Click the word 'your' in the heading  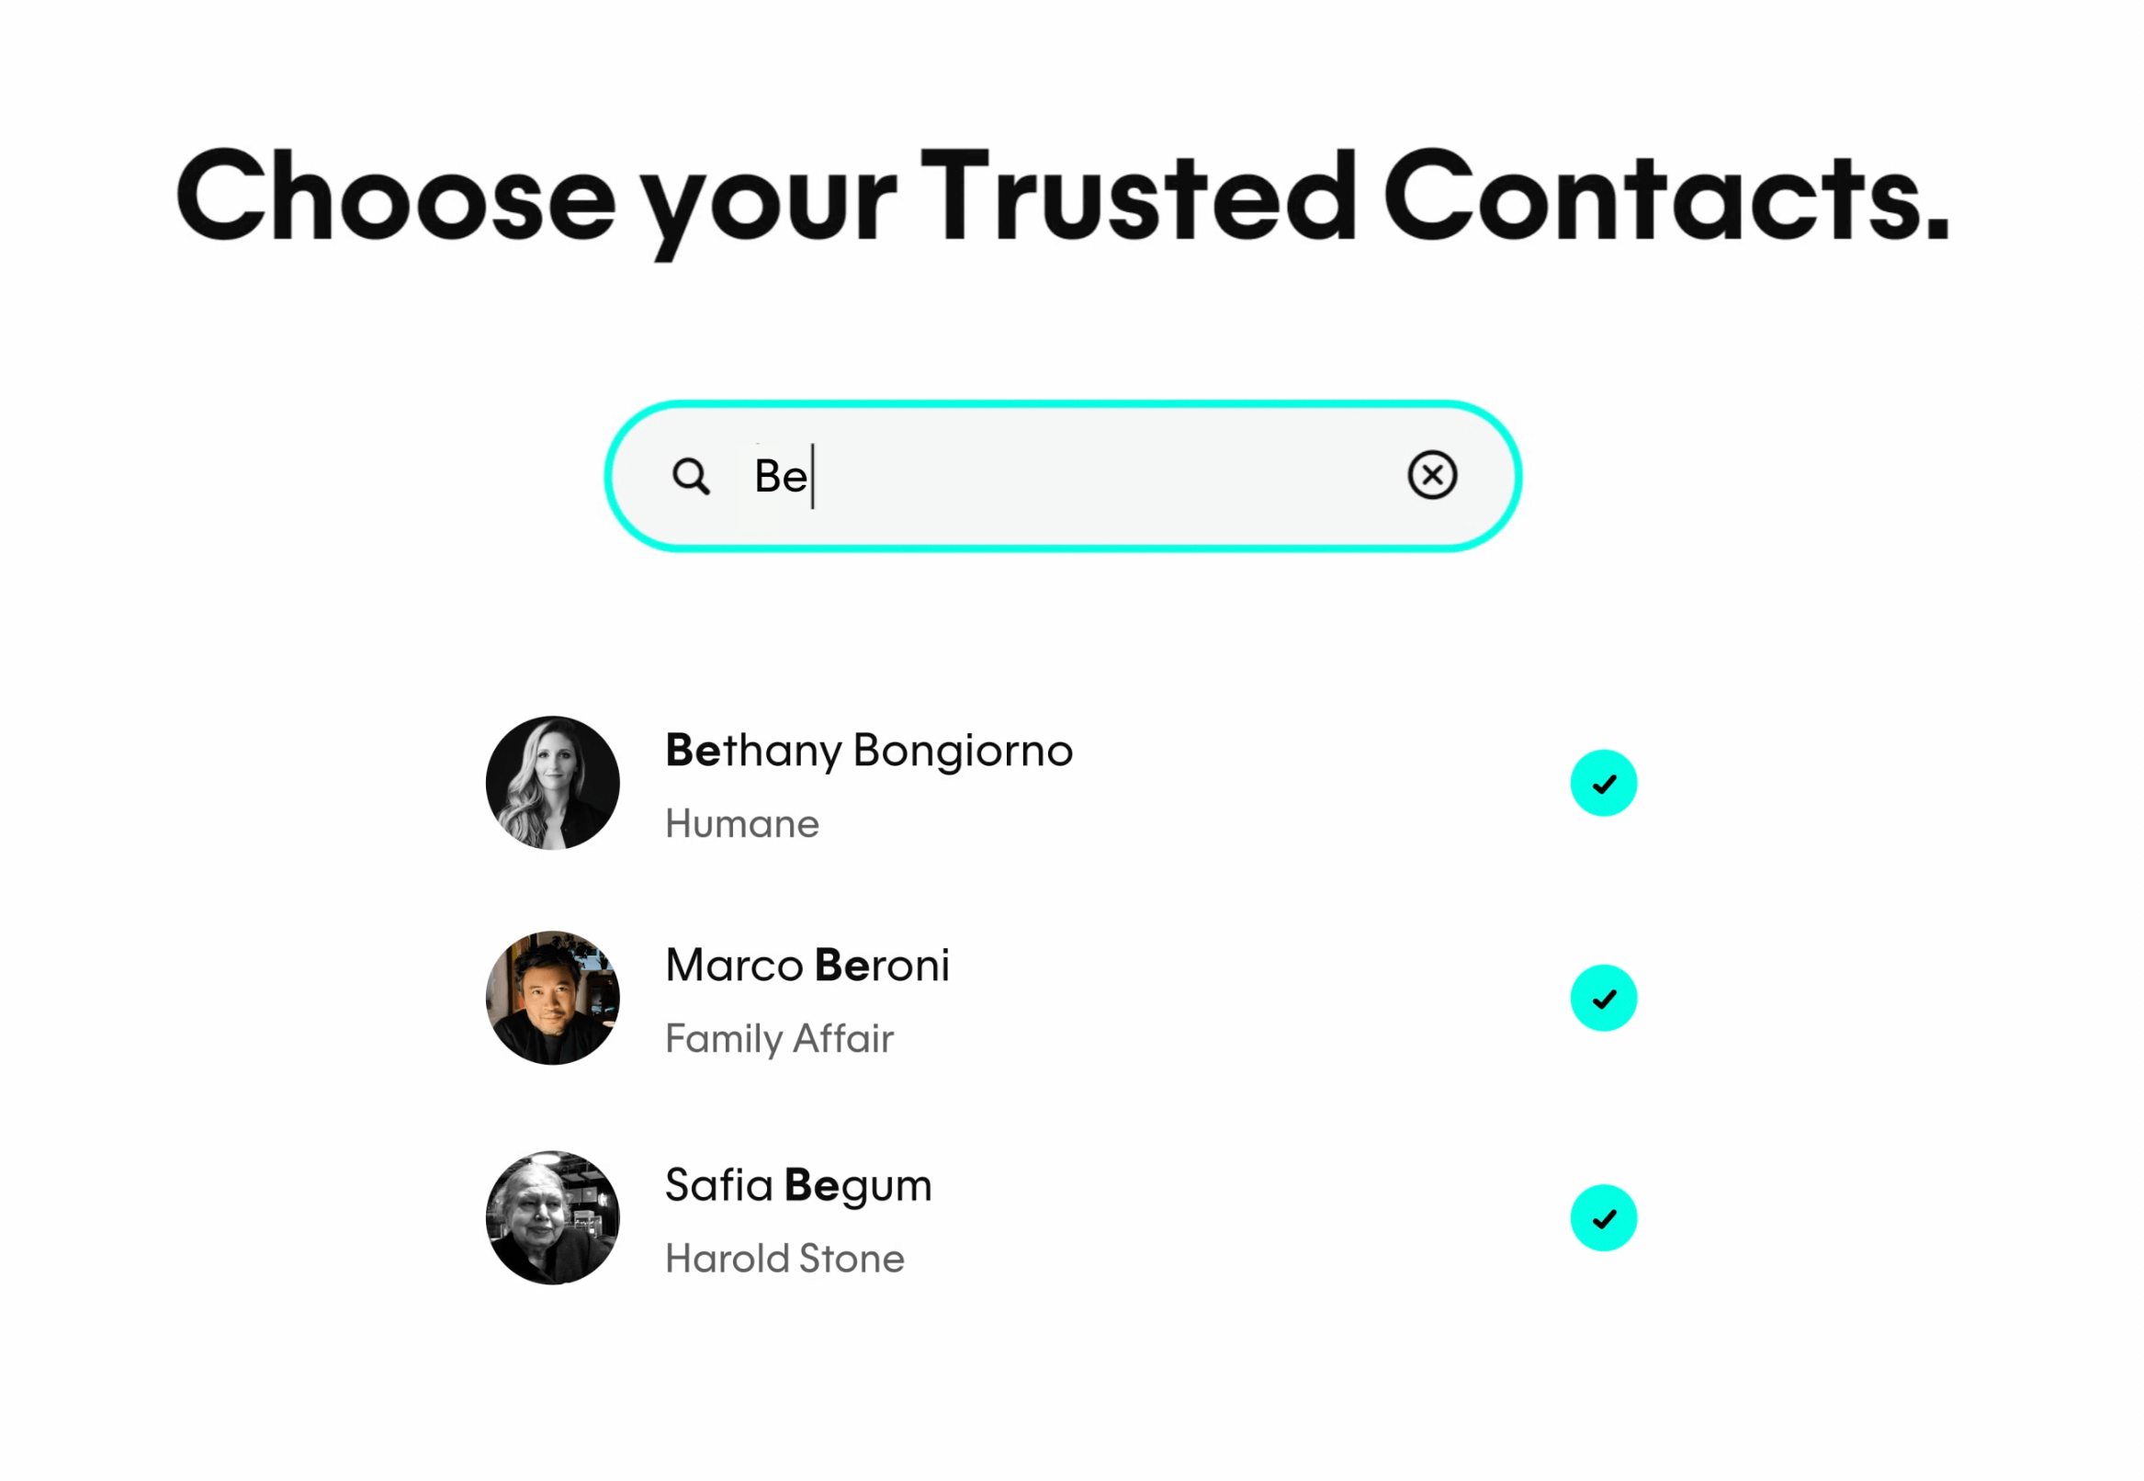[x=769, y=204]
